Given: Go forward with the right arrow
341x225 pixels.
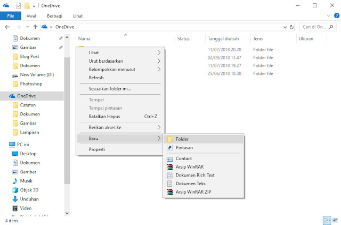Looking at the screenshot, I should pos(19,27).
